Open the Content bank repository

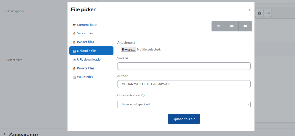pyautogui.click(x=87, y=25)
